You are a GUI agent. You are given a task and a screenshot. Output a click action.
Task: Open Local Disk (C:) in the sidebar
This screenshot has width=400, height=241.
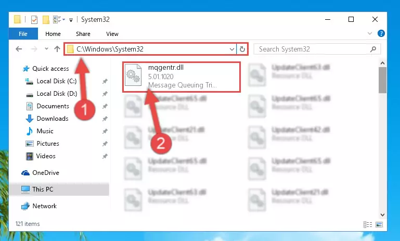[56, 81]
